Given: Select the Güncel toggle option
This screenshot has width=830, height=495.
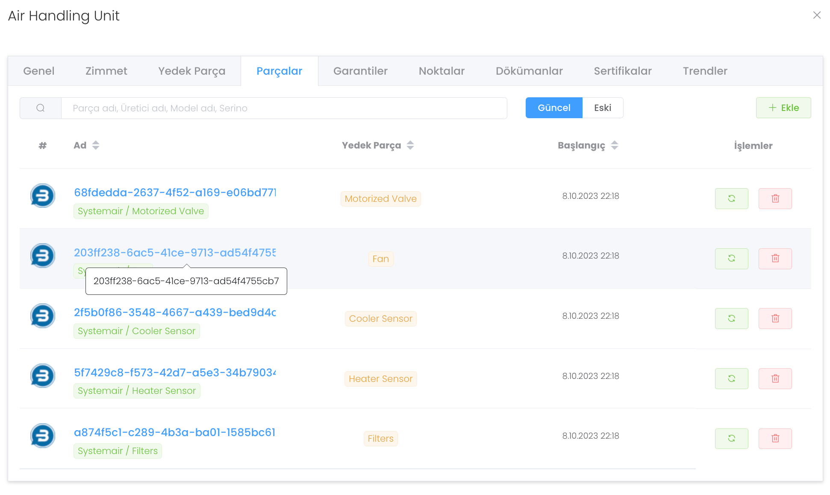Looking at the screenshot, I should point(553,108).
